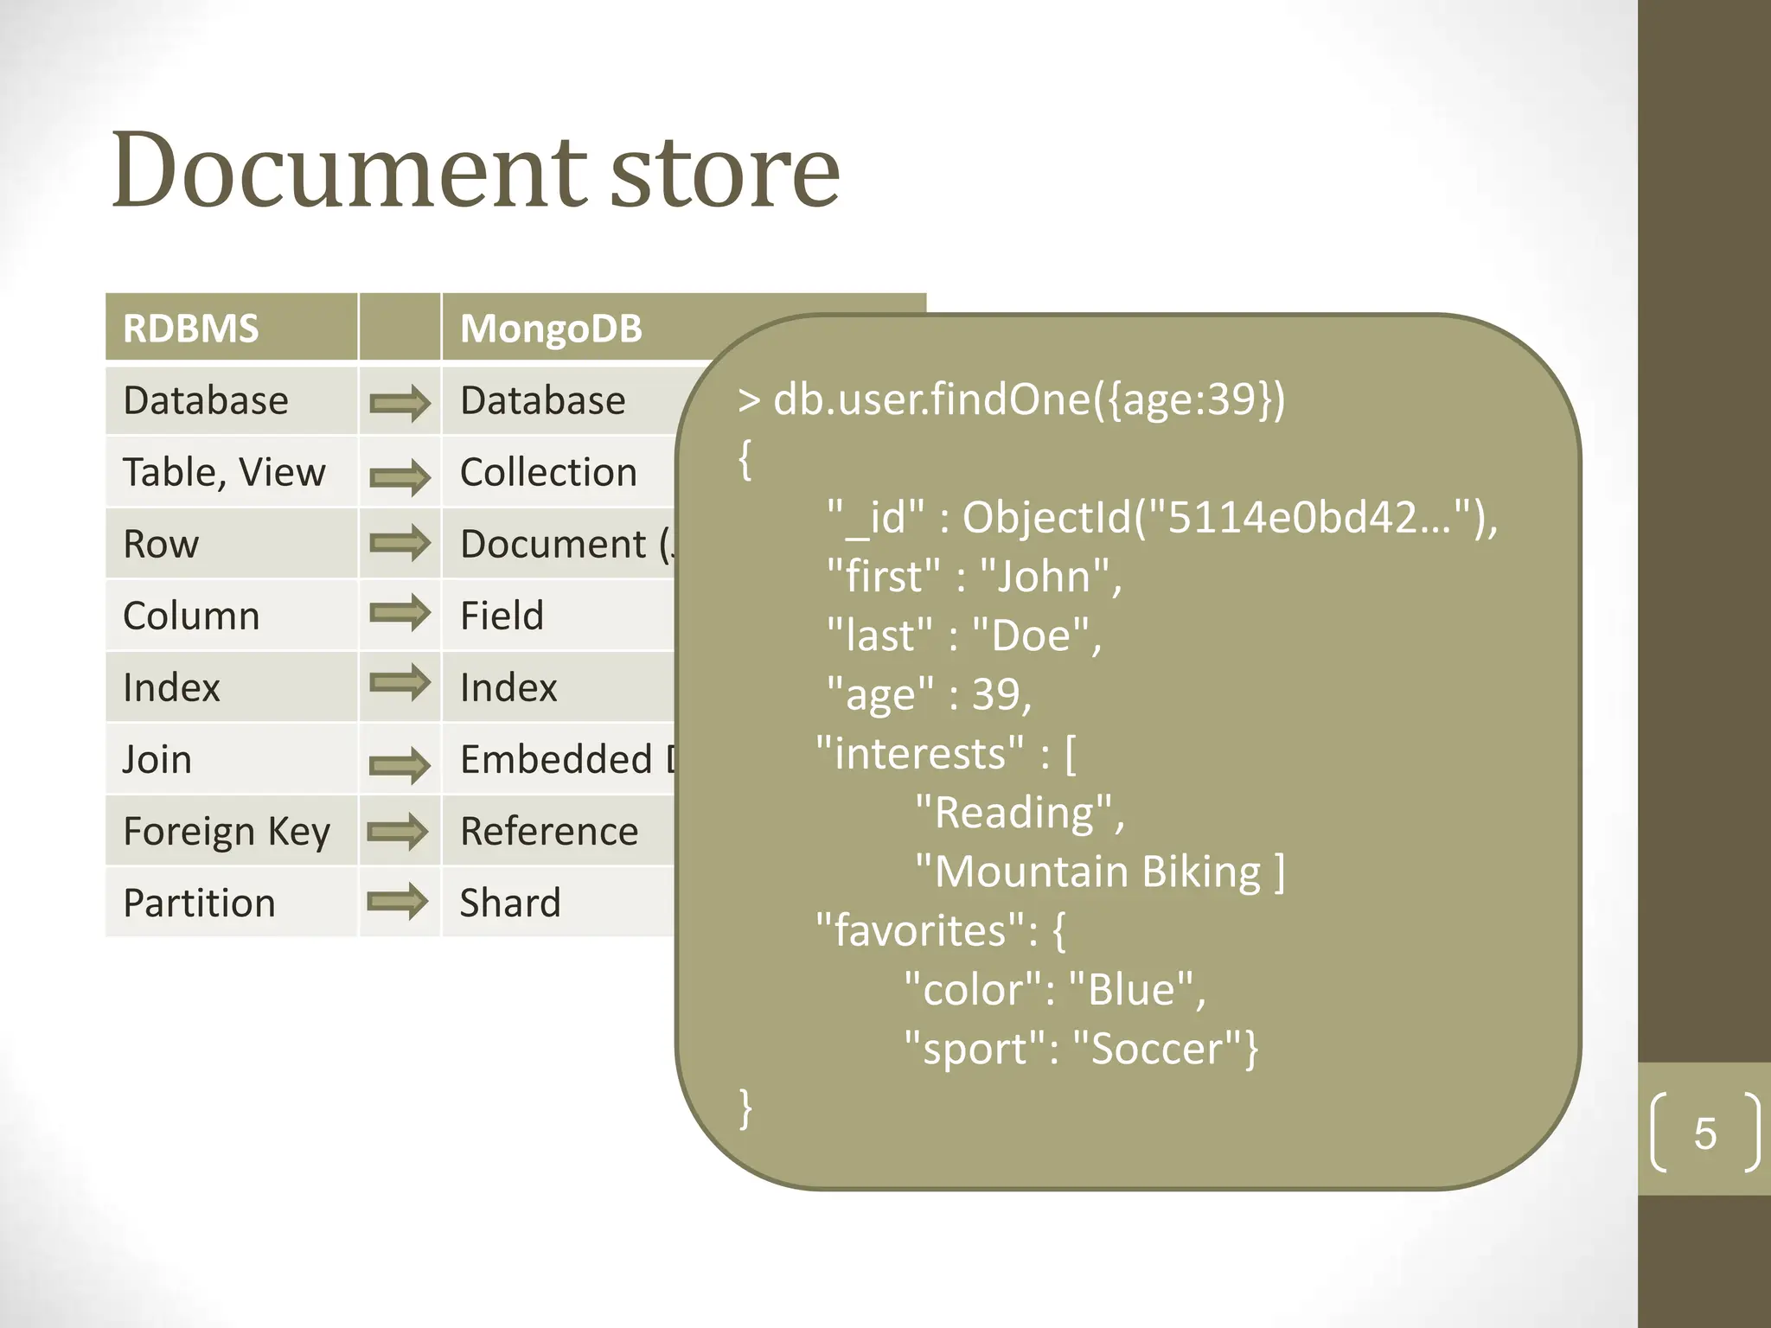Click the arrow beside Table, View

tap(400, 476)
